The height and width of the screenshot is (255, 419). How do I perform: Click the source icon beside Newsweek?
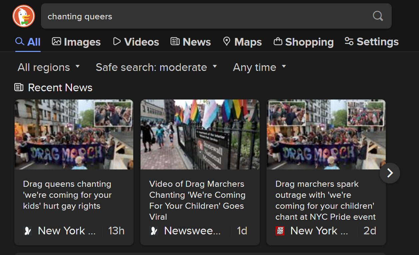click(154, 231)
